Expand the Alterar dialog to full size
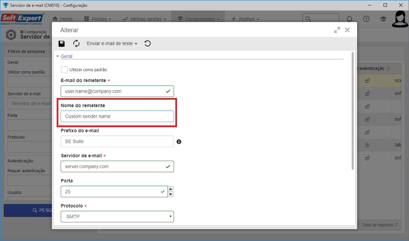The image size is (409, 241). [x=337, y=30]
